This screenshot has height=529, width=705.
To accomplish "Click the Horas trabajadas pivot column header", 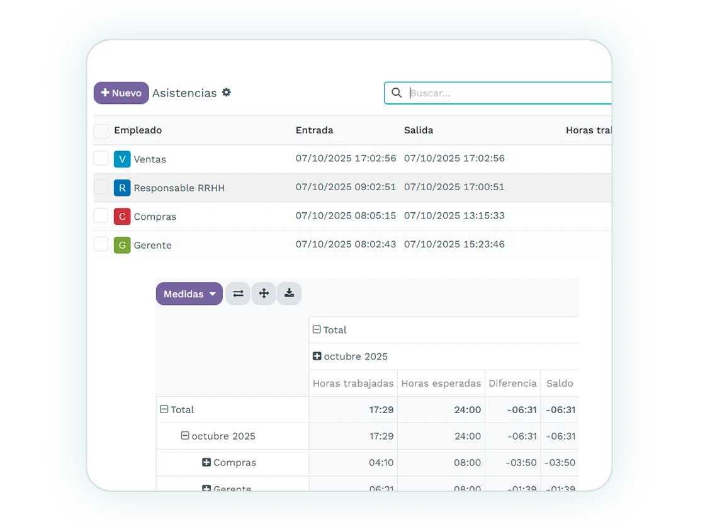I will tap(353, 383).
